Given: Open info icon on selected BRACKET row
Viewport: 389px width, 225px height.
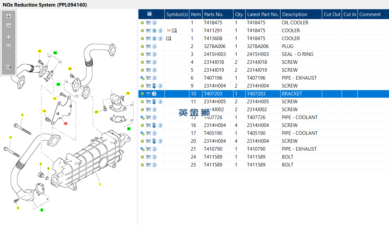Looking at the screenshot, I should coord(154,94).
